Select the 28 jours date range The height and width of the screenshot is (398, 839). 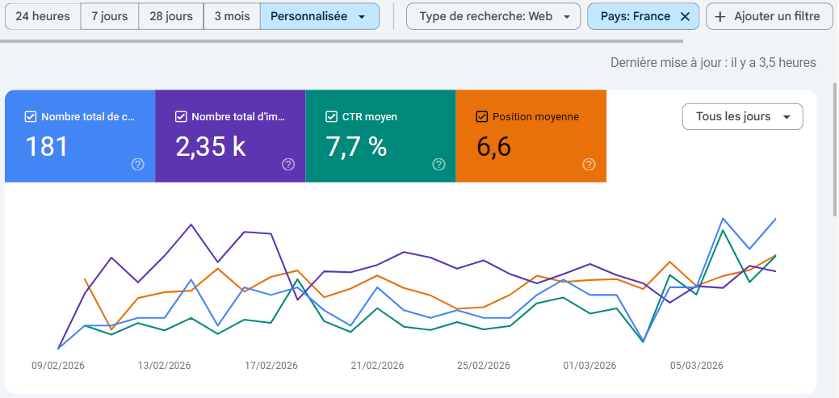pyautogui.click(x=171, y=16)
